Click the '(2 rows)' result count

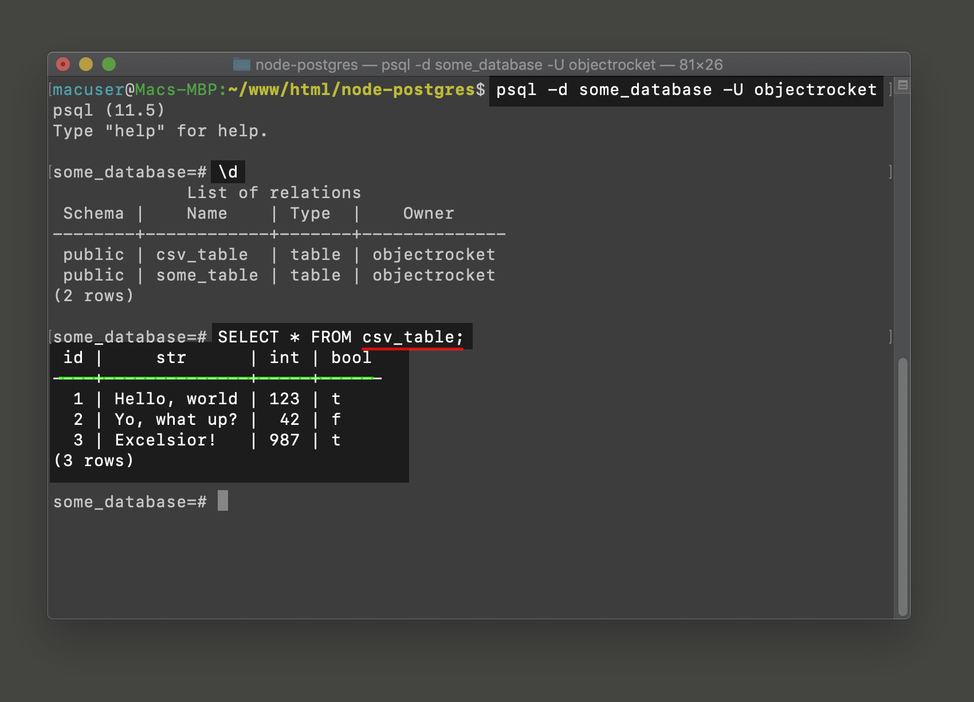(93, 296)
